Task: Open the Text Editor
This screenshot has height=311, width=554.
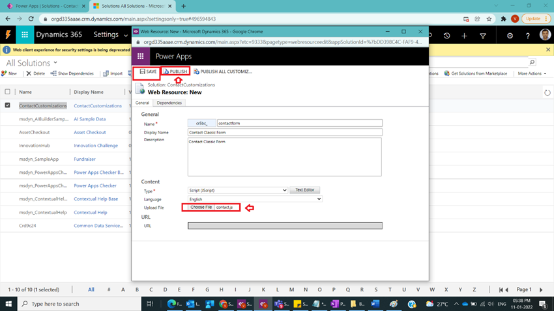Action: (x=305, y=190)
